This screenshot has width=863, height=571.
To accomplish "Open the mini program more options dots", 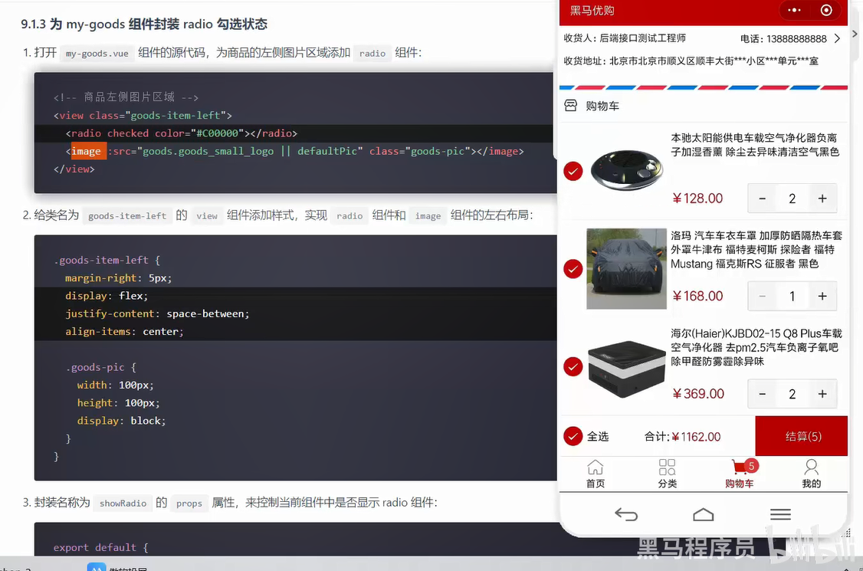I will [794, 11].
